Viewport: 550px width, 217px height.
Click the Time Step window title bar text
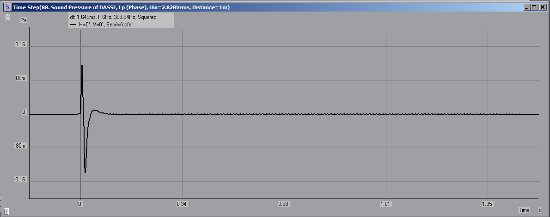[x=122, y=7]
